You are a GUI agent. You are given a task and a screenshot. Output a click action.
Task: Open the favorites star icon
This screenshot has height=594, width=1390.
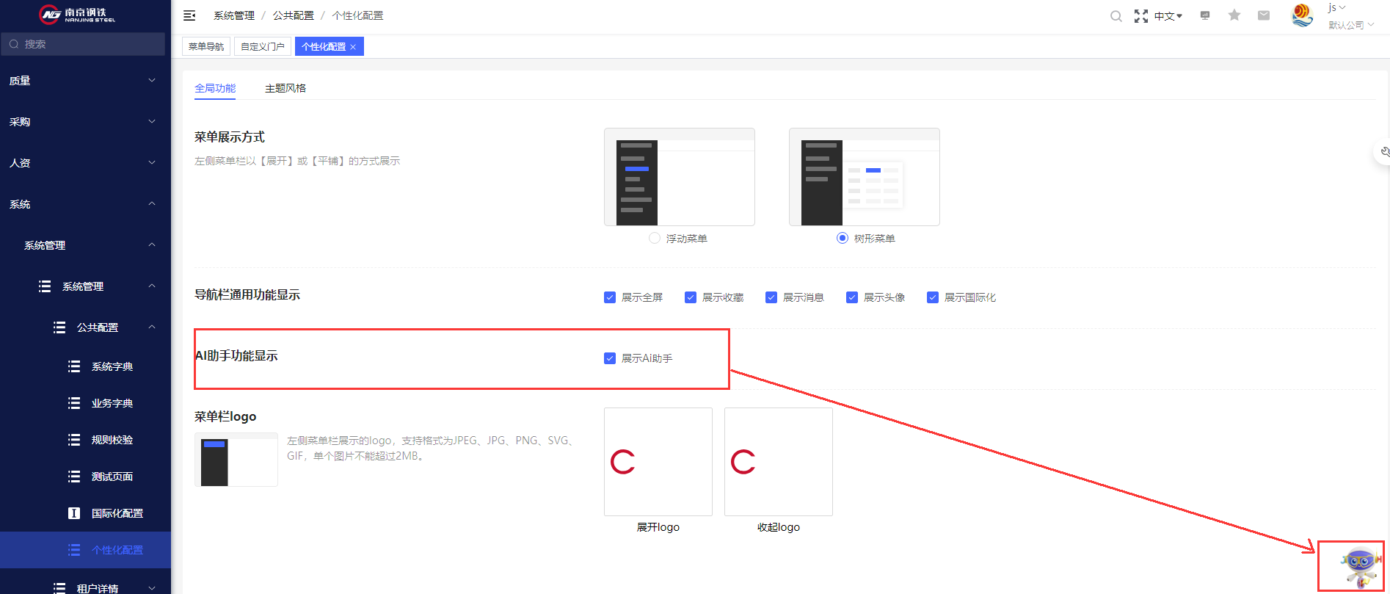click(x=1234, y=15)
